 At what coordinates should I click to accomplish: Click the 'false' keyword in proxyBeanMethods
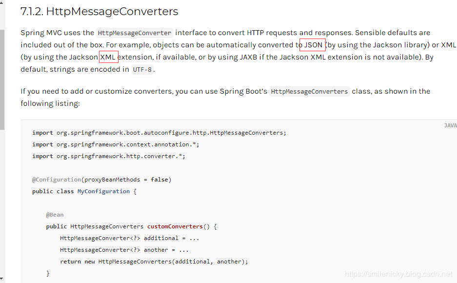click(x=160, y=180)
